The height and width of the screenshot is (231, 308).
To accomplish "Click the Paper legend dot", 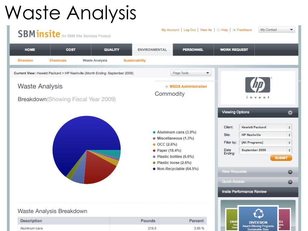I will click(x=154, y=150).
